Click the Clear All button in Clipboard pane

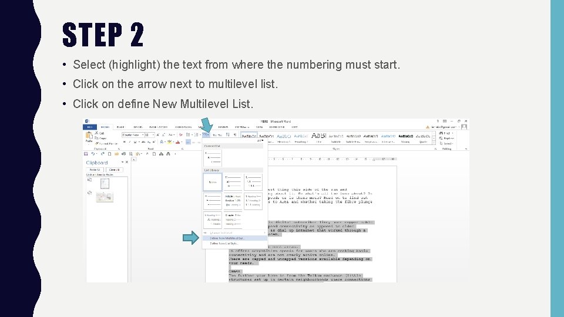(114, 170)
